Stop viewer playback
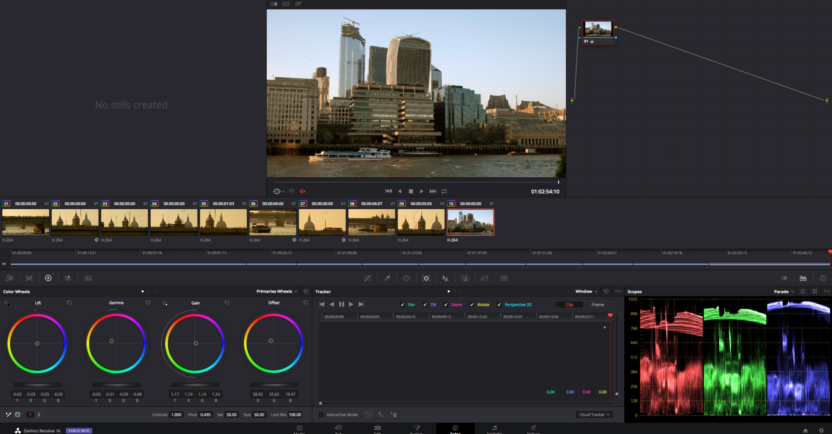The width and height of the screenshot is (832, 434). tap(411, 191)
